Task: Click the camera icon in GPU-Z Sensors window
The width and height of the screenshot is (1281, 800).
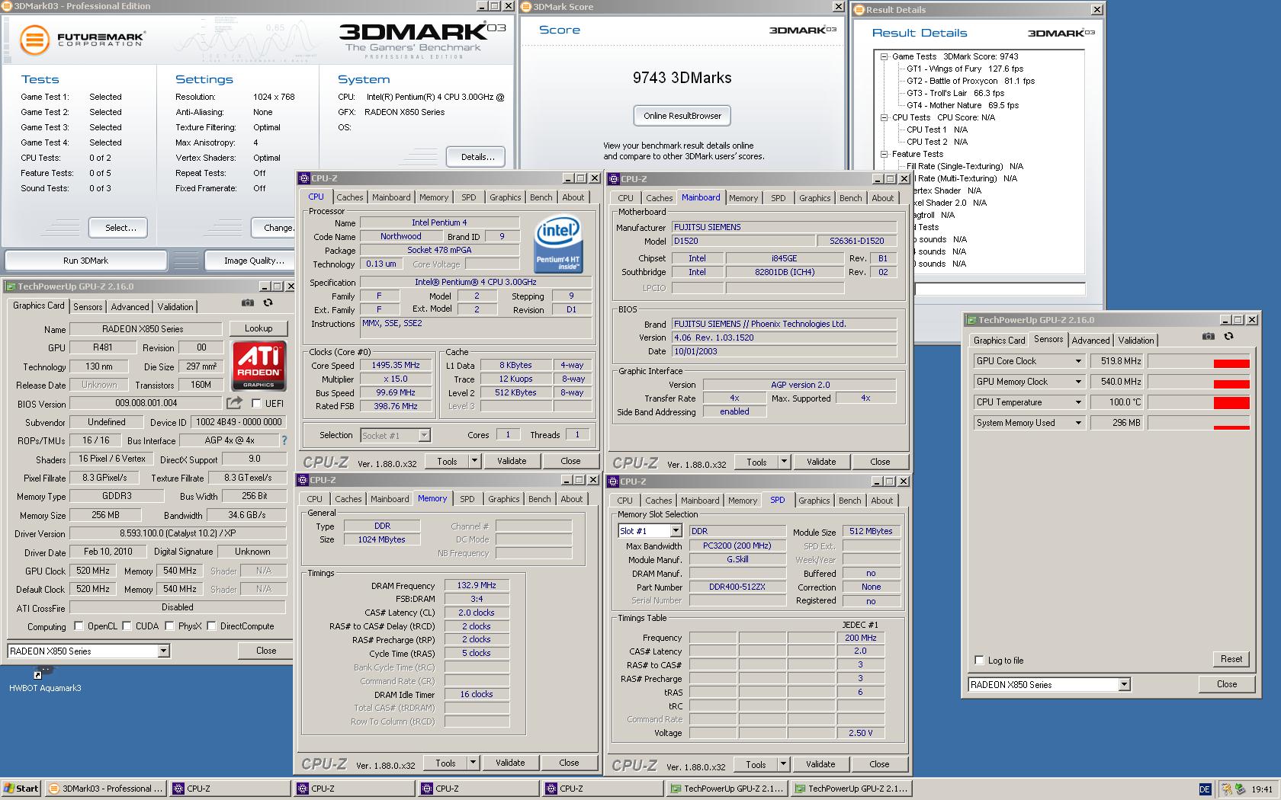Action: [x=1208, y=337]
